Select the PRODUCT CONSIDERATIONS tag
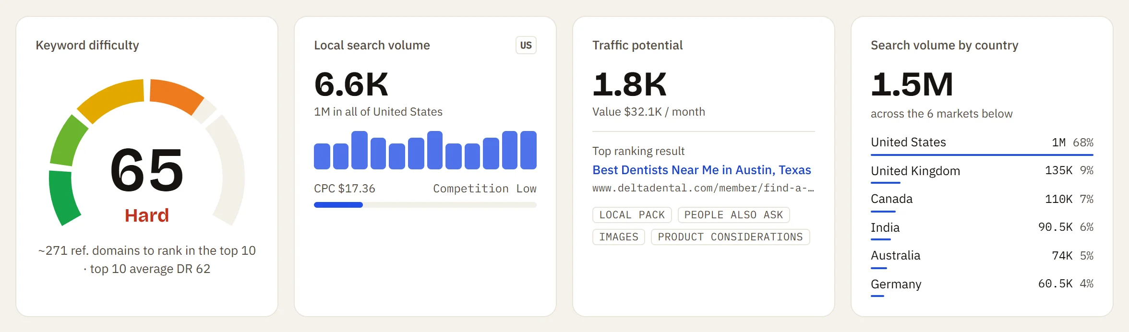 (x=730, y=237)
